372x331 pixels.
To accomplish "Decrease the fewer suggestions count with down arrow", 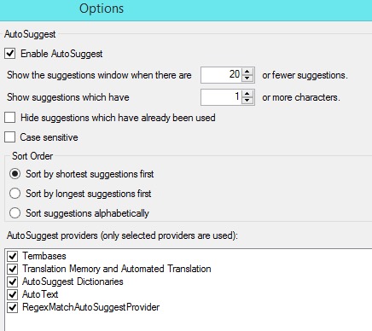I will [x=247, y=78].
